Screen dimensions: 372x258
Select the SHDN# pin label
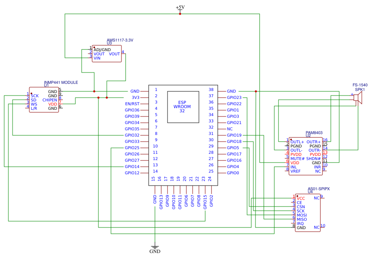click(x=313, y=159)
